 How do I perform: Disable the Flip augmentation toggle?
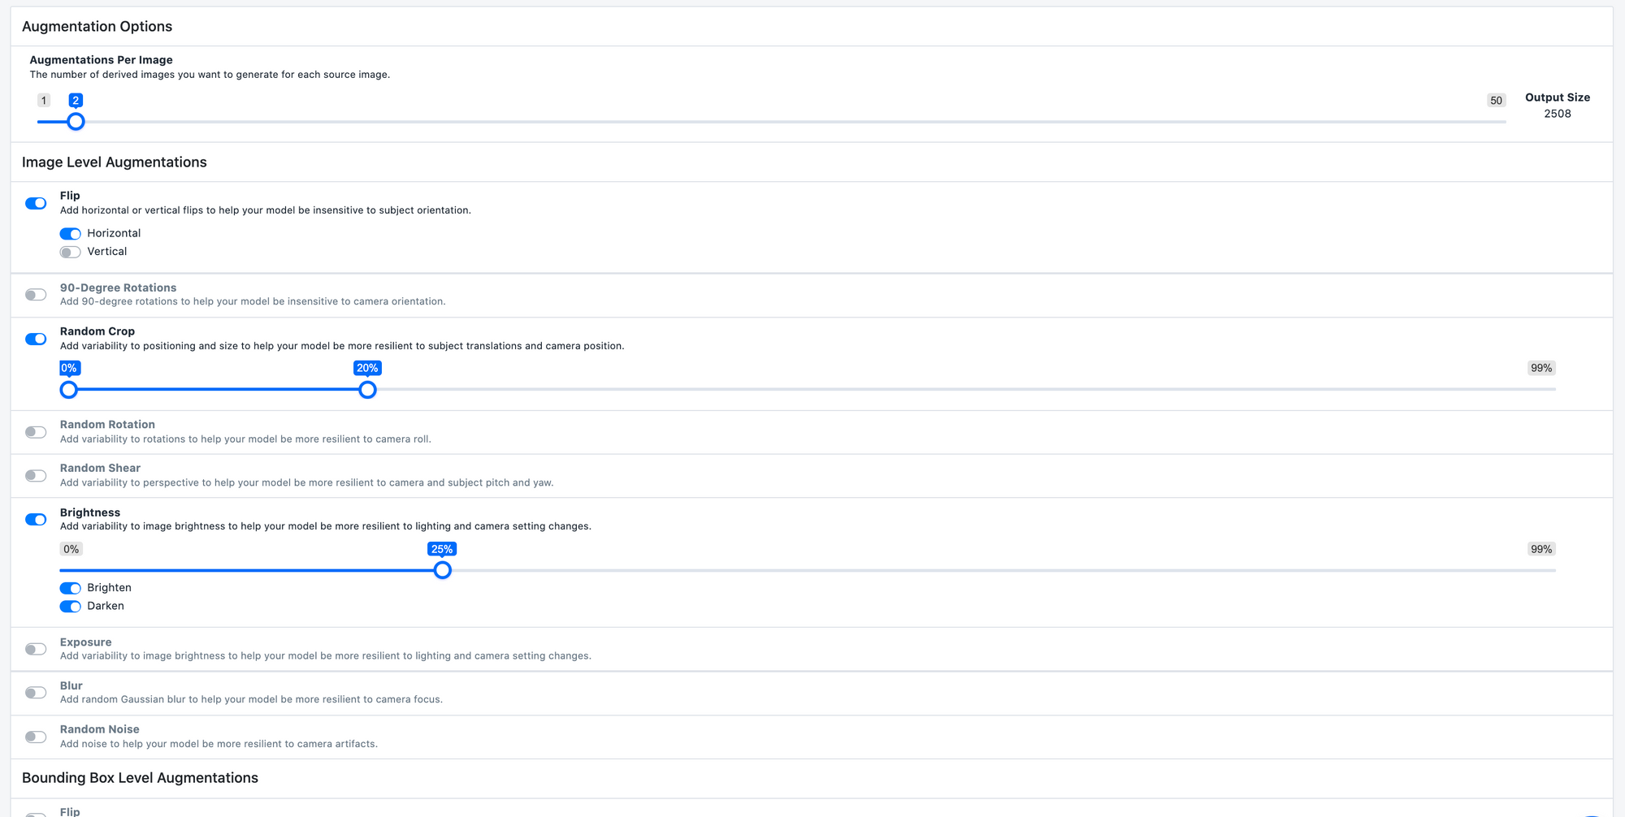36,203
